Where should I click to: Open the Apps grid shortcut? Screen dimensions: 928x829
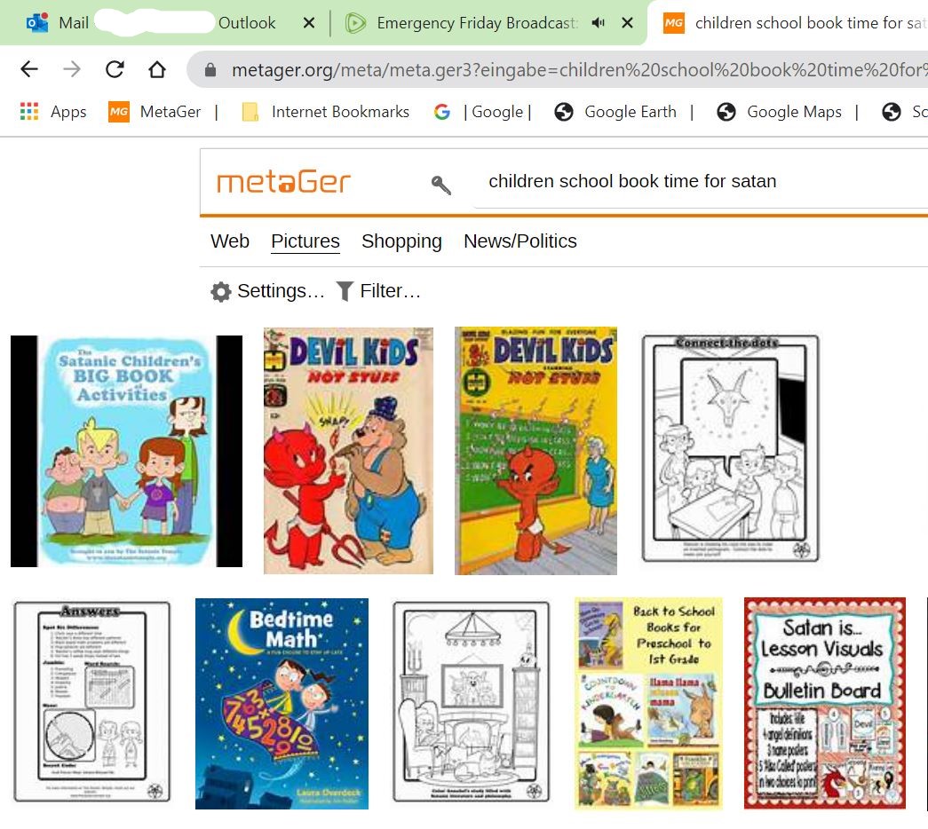[53, 111]
